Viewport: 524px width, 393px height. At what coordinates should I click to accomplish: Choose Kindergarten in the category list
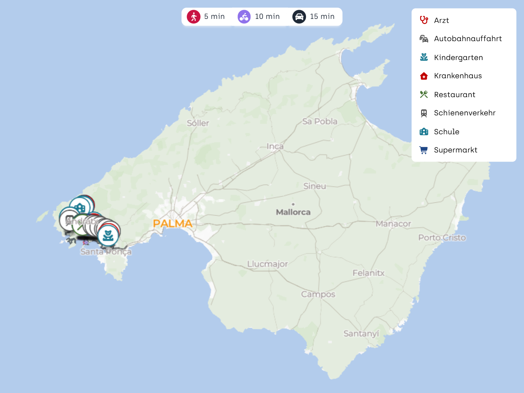(458, 57)
